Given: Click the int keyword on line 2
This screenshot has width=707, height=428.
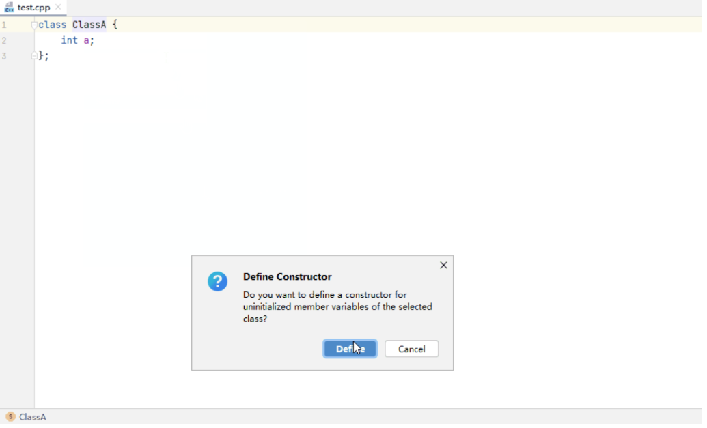Looking at the screenshot, I should (69, 40).
